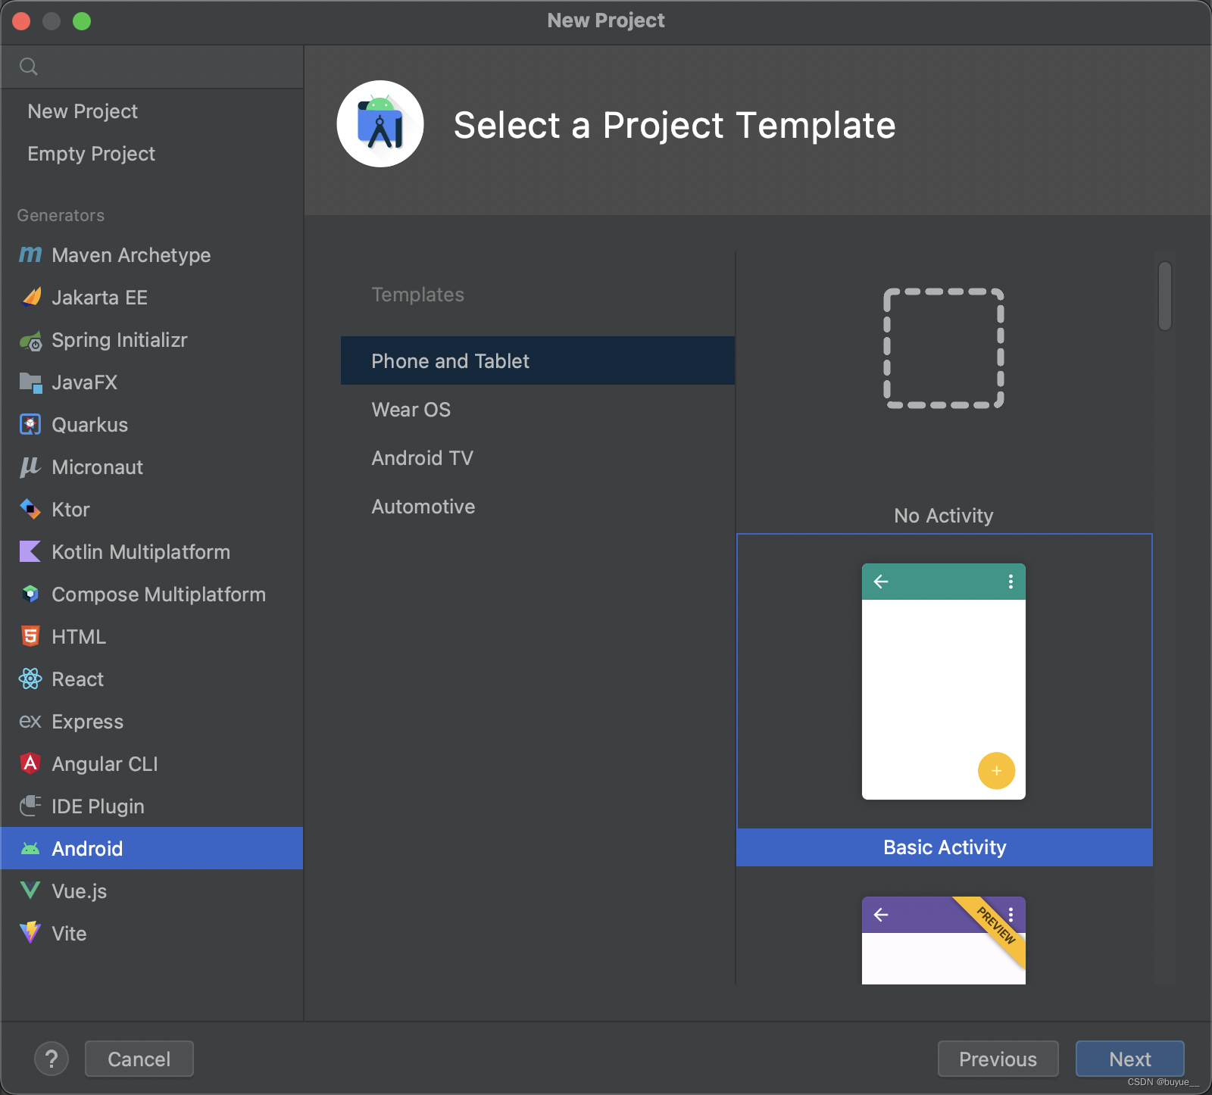Viewport: 1212px width, 1095px height.
Task: Click the Ktor generator icon
Action: pyautogui.click(x=30, y=510)
